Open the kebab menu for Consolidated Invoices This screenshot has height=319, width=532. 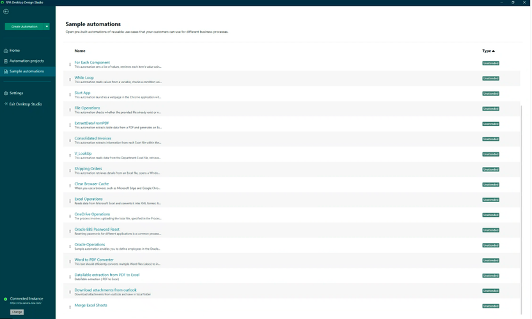(70, 140)
